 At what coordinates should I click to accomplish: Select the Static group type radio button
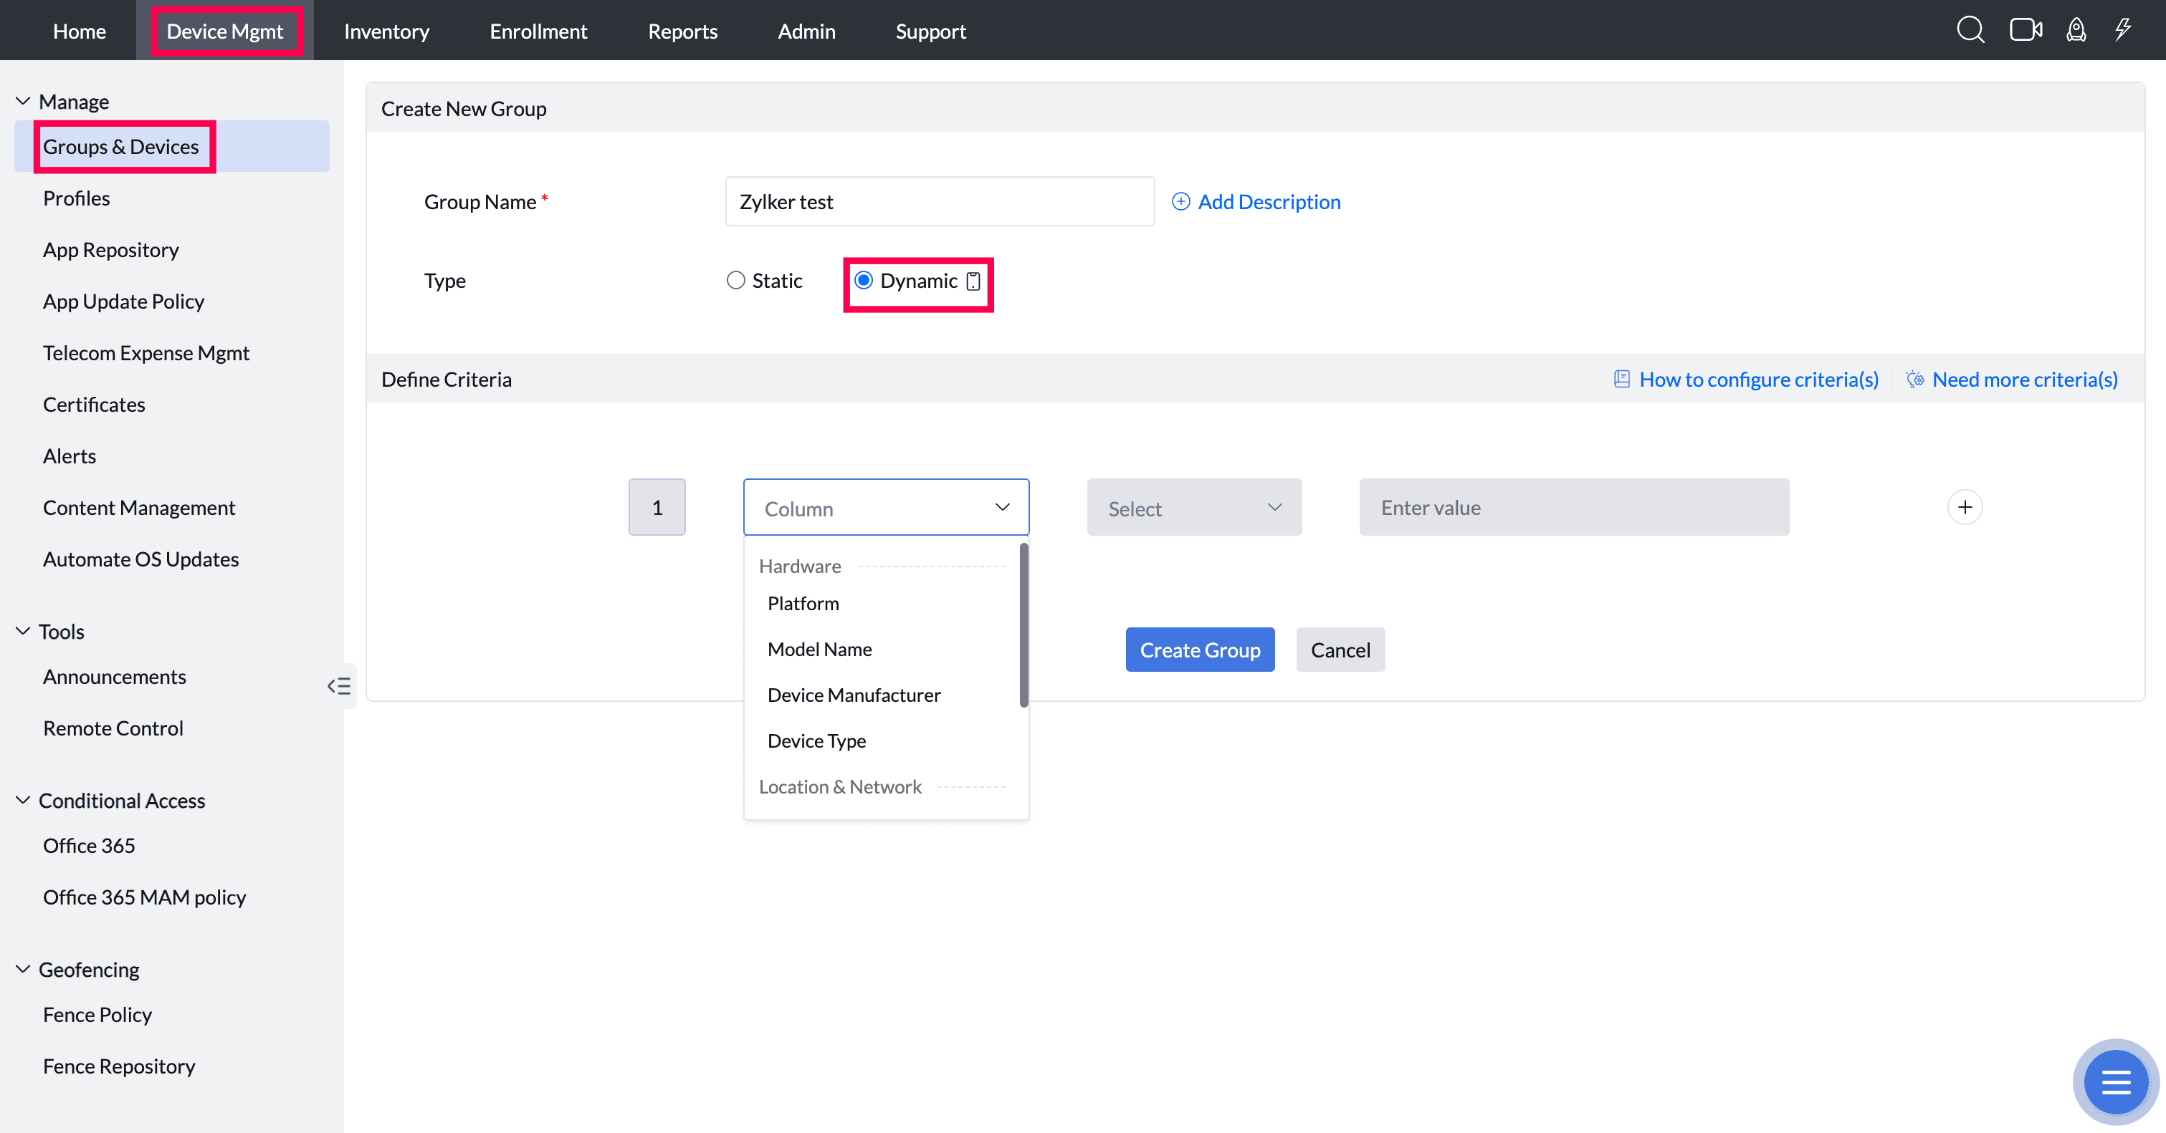[x=735, y=280]
